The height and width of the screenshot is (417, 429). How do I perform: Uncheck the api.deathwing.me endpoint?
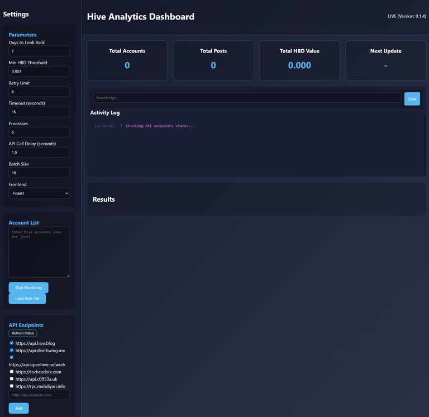[x=12, y=350]
